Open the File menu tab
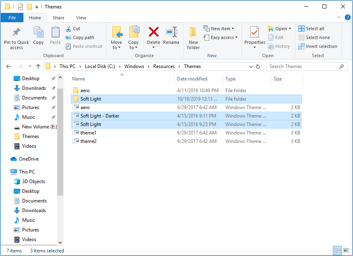The image size is (353, 256). (12, 18)
